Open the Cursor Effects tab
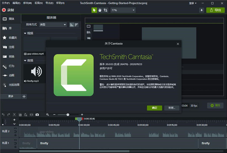The image size is (227, 153). (x=9, y=84)
